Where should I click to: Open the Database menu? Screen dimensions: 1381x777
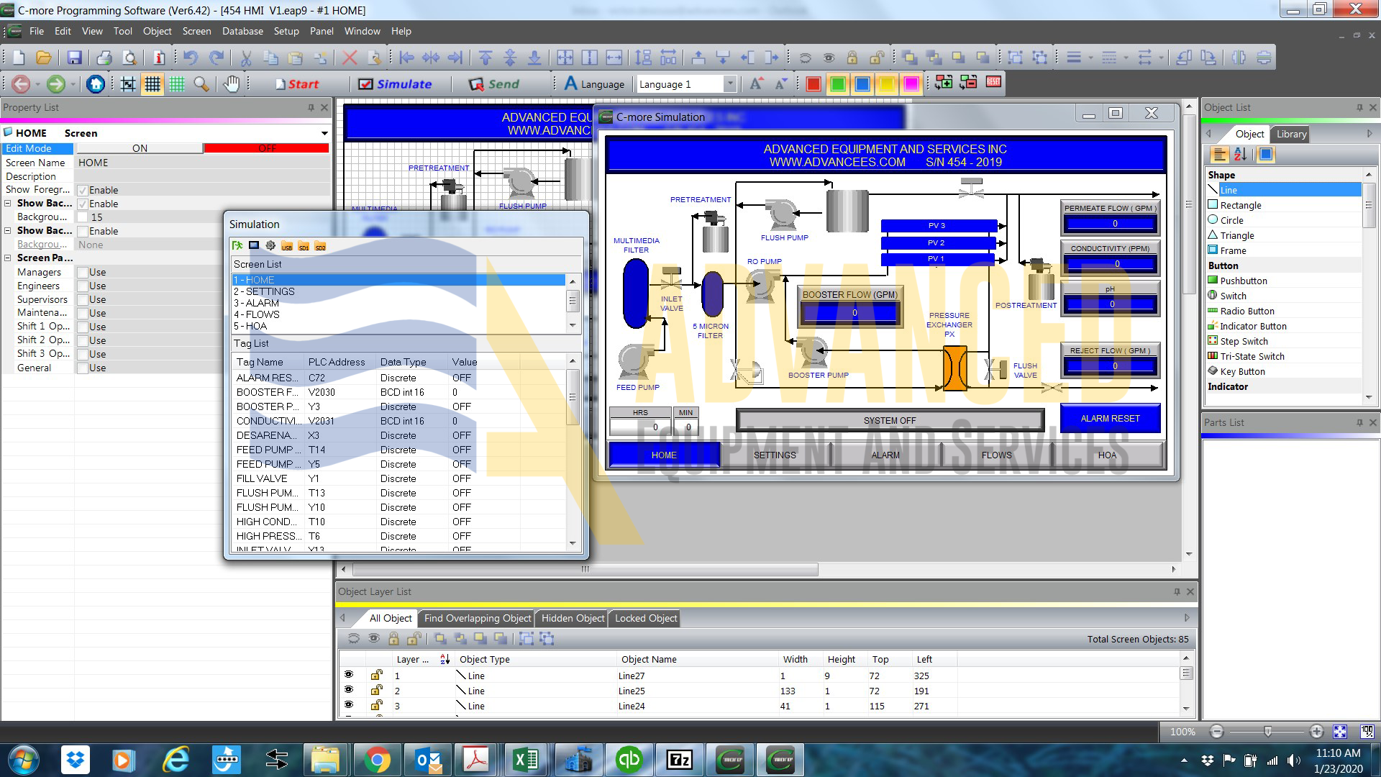tap(242, 31)
